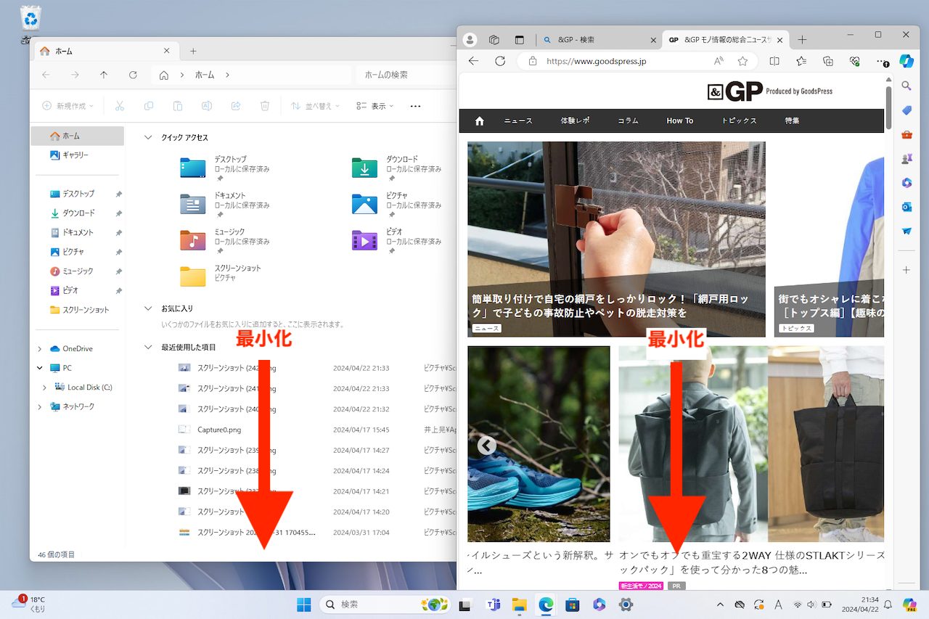Open the 特集 menu item

tap(792, 121)
